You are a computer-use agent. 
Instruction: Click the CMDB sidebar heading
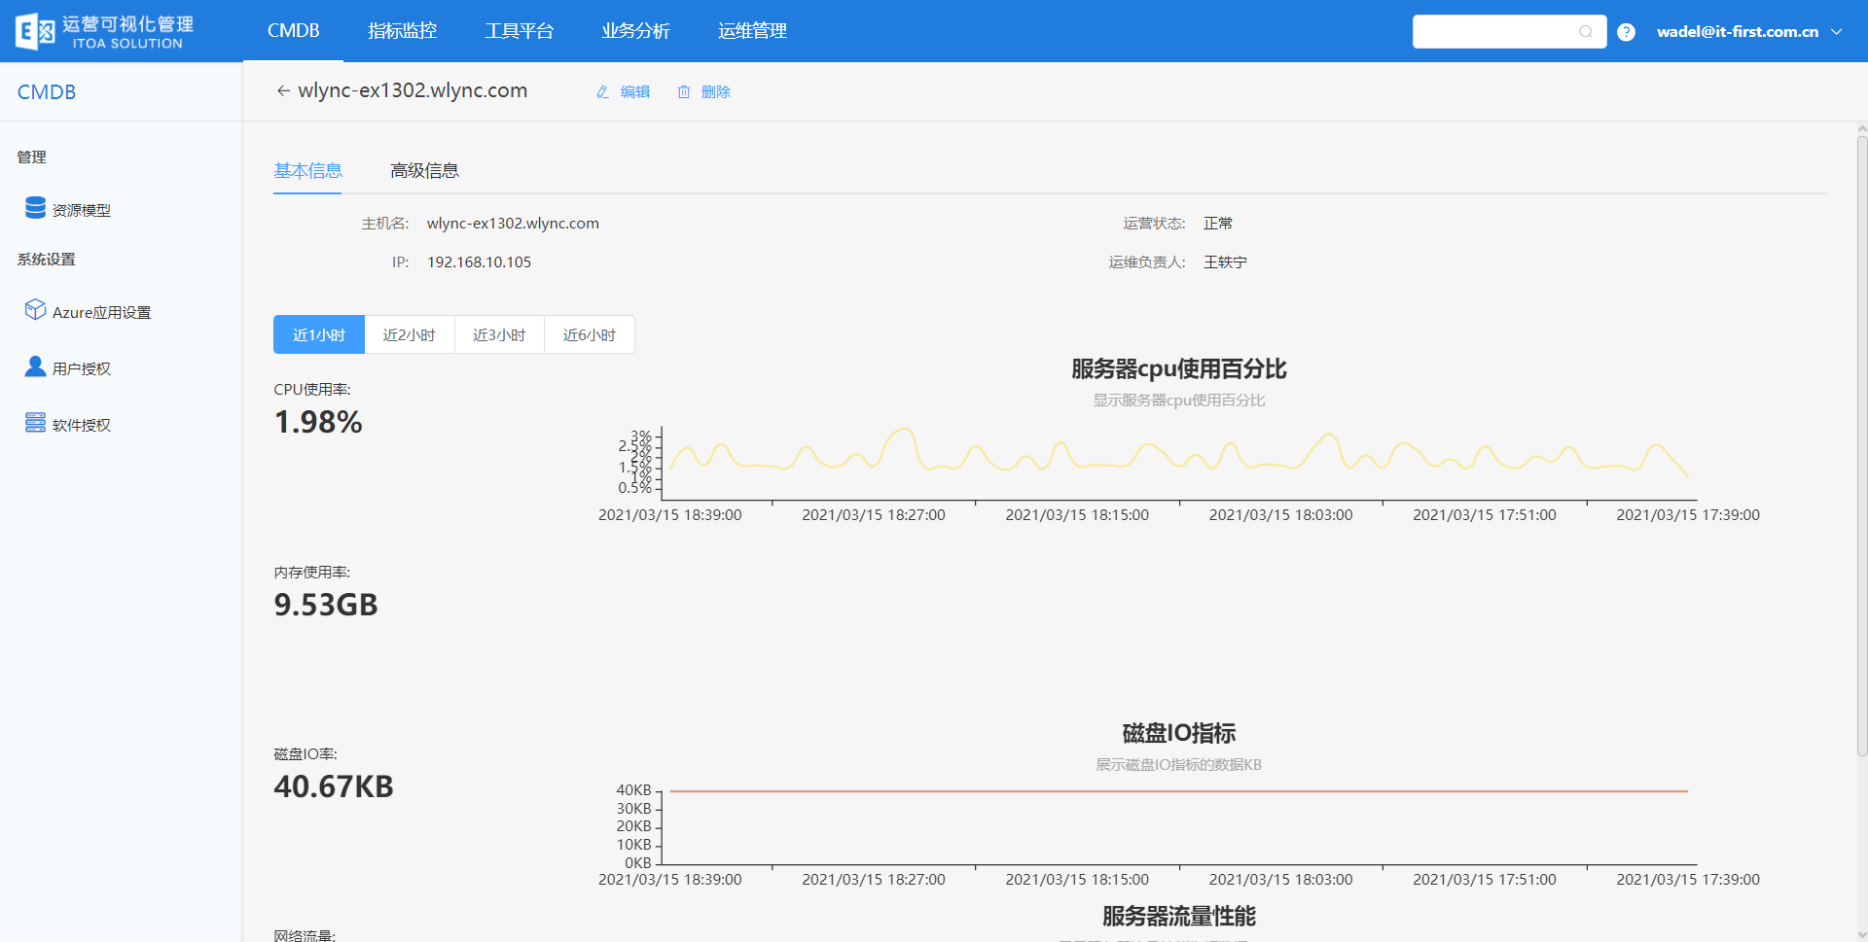[47, 92]
